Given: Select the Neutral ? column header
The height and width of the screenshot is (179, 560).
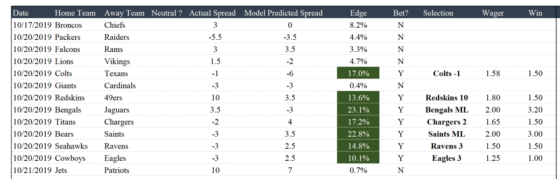Looking at the screenshot, I should point(167,13).
